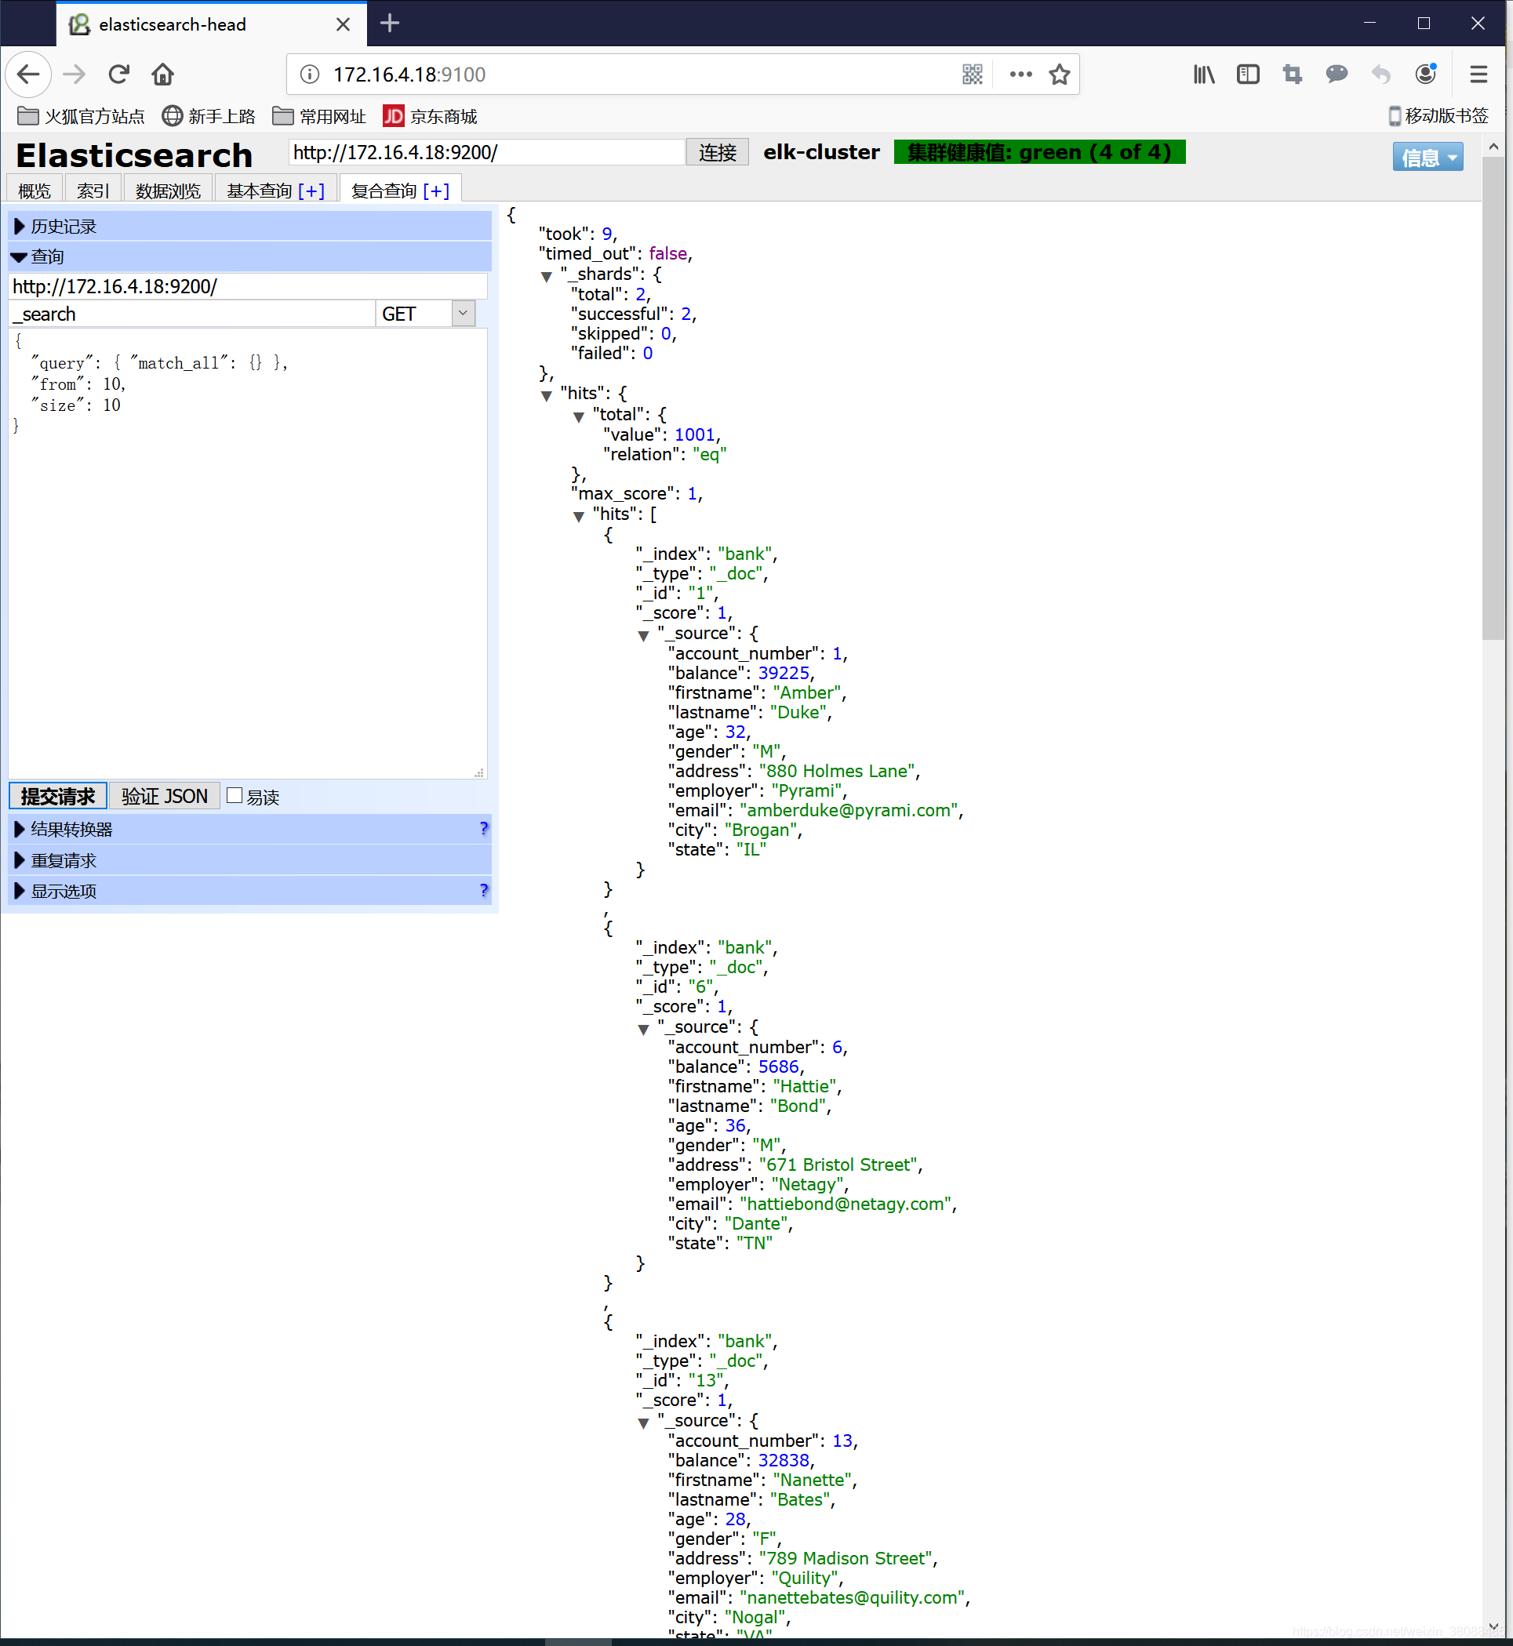Click the 连接 connect button
Image resolution: width=1513 pixels, height=1646 pixels.
coord(717,152)
